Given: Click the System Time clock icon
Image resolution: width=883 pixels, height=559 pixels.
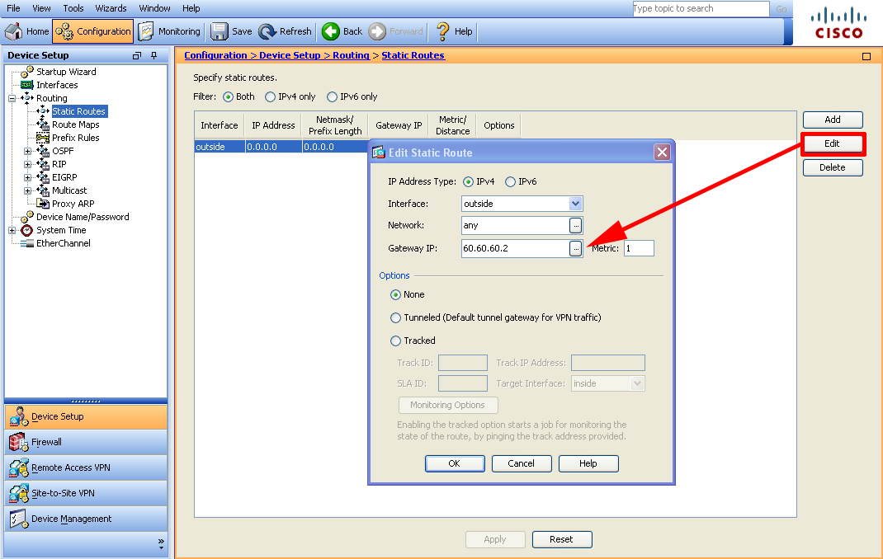Looking at the screenshot, I should tap(27, 230).
